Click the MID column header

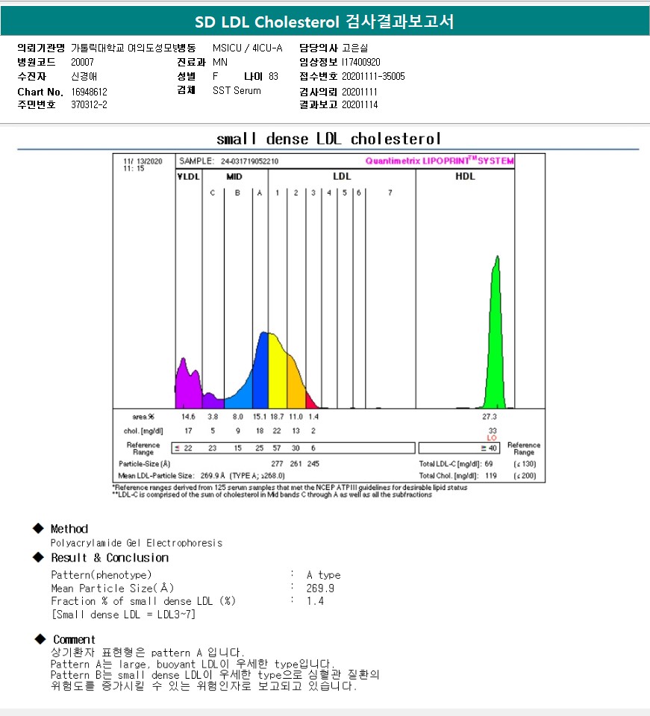pyautogui.click(x=234, y=177)
